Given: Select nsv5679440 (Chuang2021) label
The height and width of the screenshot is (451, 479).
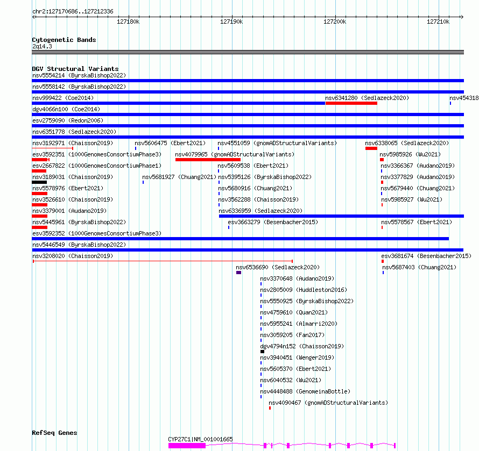Looking at the screenshot, I should (x=418, y=188).
